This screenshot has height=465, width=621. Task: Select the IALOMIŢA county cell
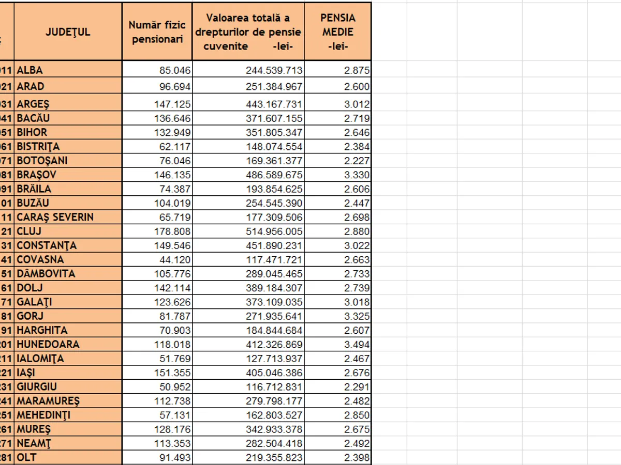[x=68, y=359]
